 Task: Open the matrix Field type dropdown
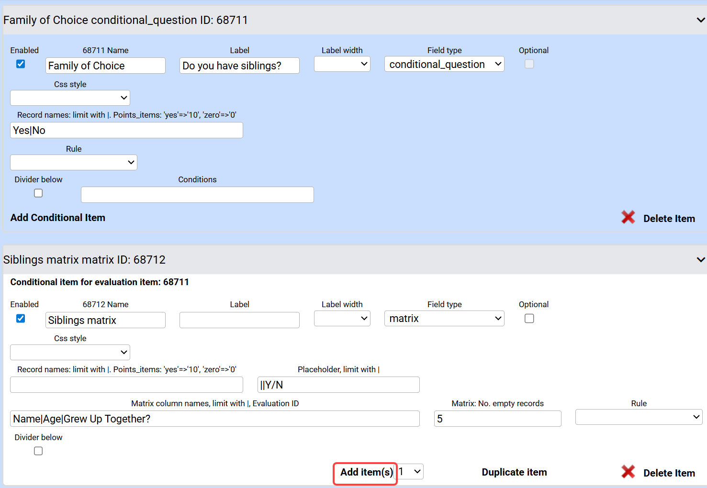pyautogui.click(x=444, y=319)
